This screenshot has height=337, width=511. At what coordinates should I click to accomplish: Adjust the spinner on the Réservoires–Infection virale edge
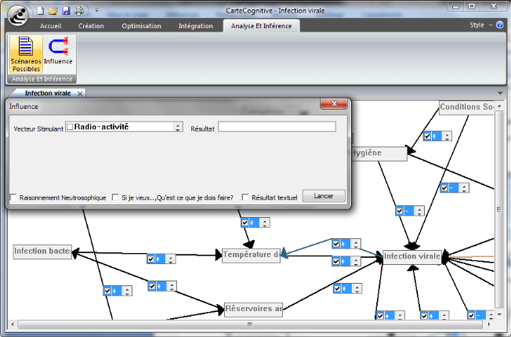coord(357,288)
